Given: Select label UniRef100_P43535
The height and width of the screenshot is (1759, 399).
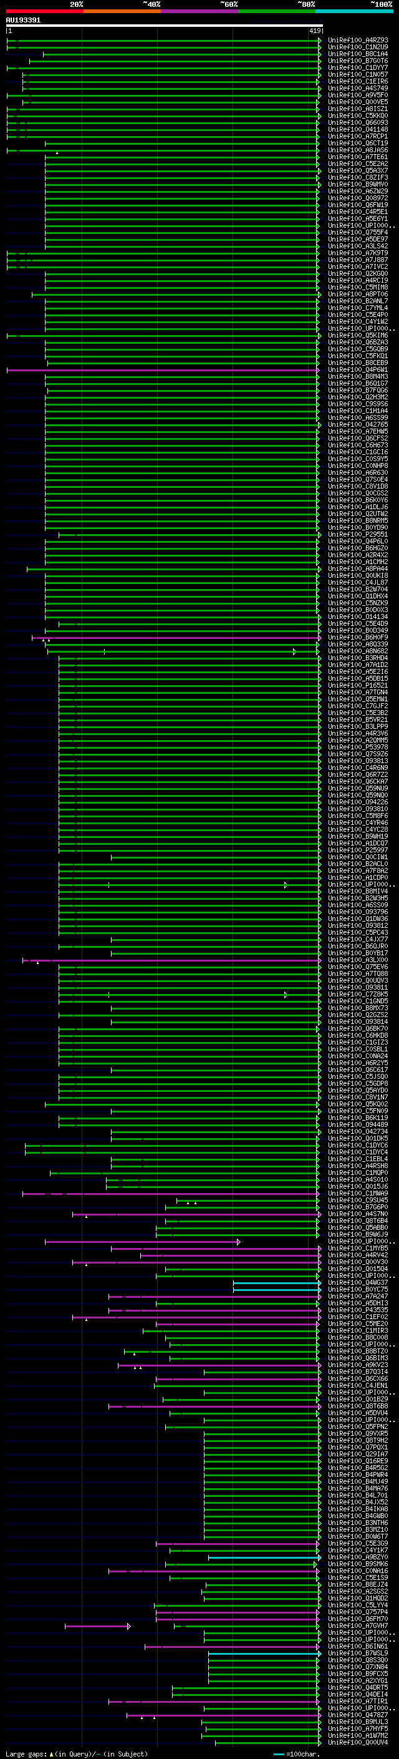Looking at the screenshot, I should [358, 1310].
